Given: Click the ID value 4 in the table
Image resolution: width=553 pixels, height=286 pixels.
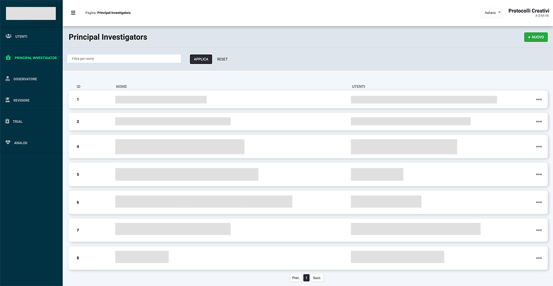Looking at the screenshot, I should click(x=78, y=146).
